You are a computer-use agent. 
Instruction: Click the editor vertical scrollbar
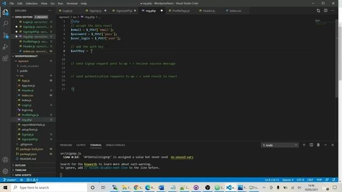pos(336,59)
